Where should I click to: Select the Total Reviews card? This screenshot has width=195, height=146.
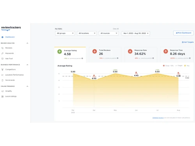[x=105, y=55]
